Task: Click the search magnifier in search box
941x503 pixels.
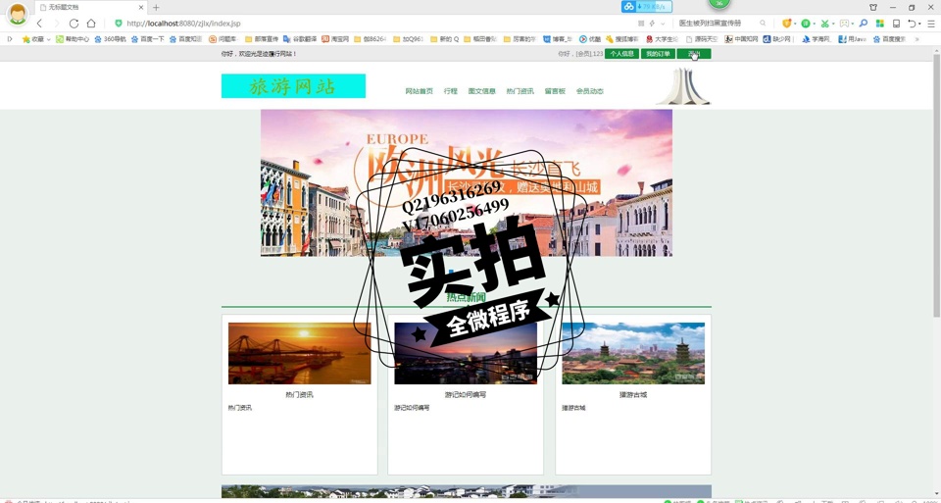Action: tap(763, 24)
